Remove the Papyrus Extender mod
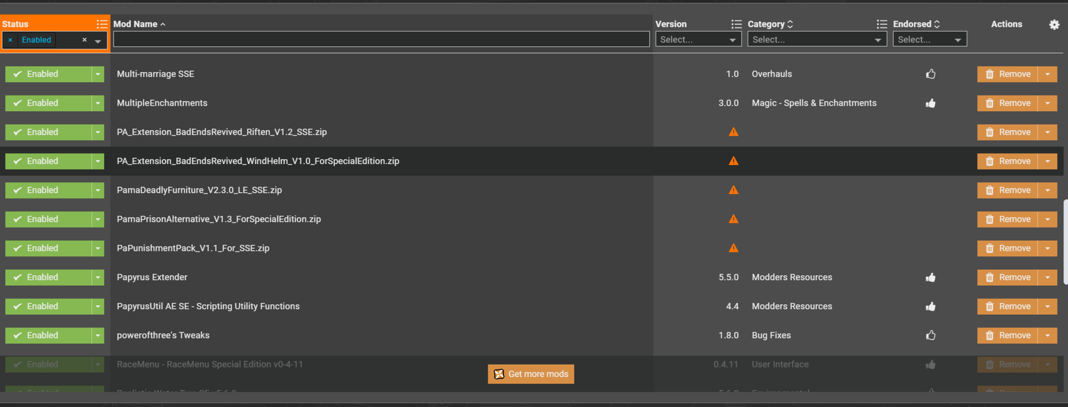The width and height of the screenshot is (1068, 407). point(1007,277)
